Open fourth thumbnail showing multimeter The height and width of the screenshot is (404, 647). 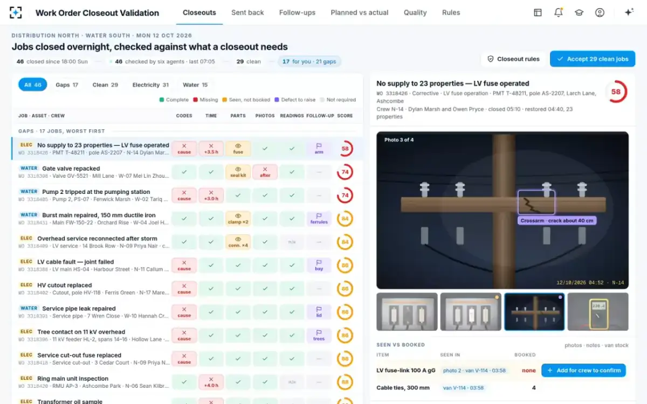[x=598, y=311]
